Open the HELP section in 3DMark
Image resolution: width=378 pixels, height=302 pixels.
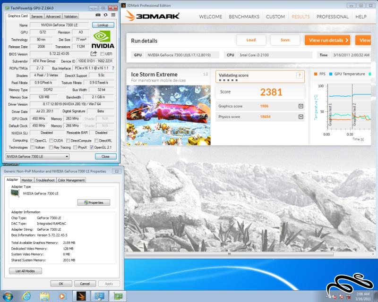coord(361,17)
